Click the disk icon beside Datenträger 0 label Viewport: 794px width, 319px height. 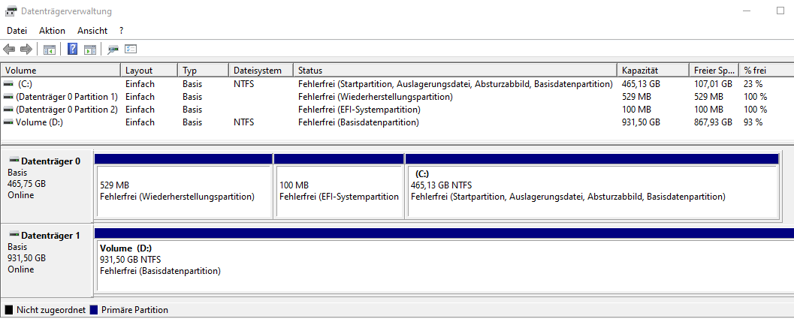click(14, 161)
